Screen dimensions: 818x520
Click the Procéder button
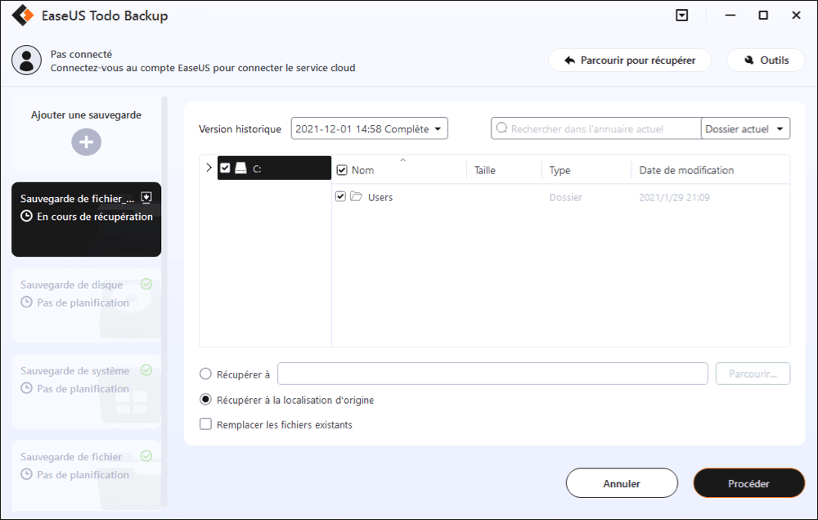[x=748, y=483]
